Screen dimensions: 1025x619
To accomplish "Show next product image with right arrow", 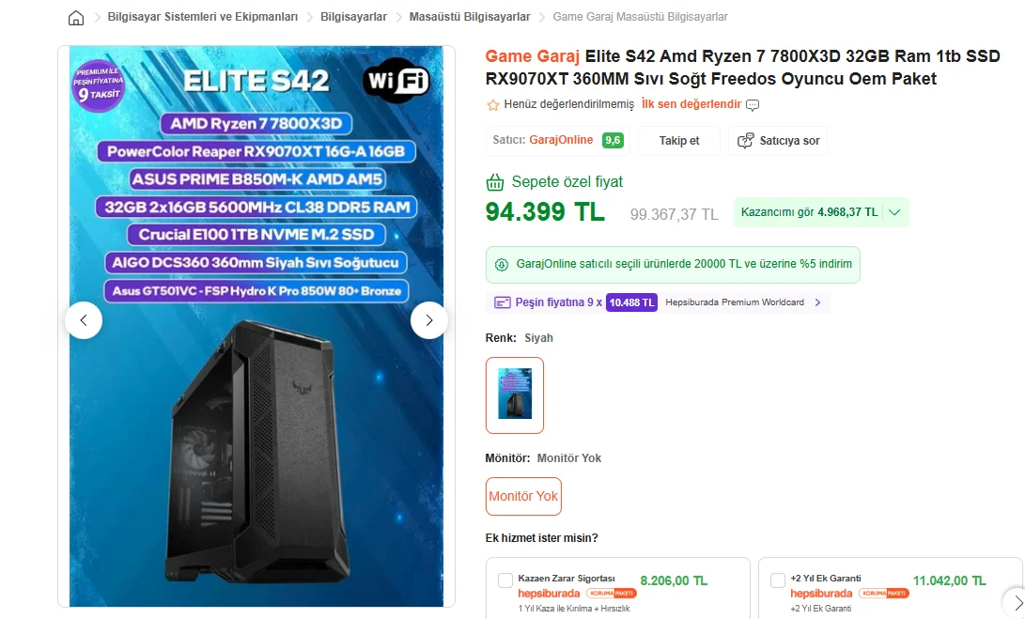I will tap(428, 320).
